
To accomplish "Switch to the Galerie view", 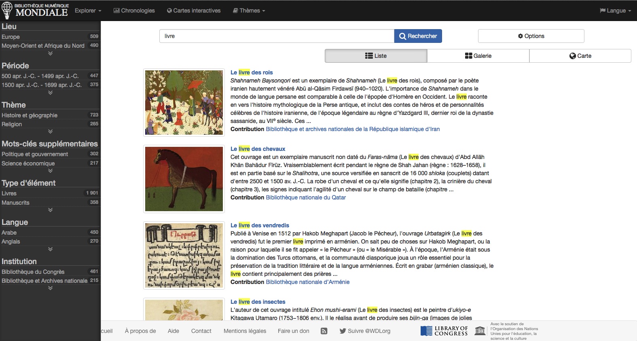I will (478, 56).
